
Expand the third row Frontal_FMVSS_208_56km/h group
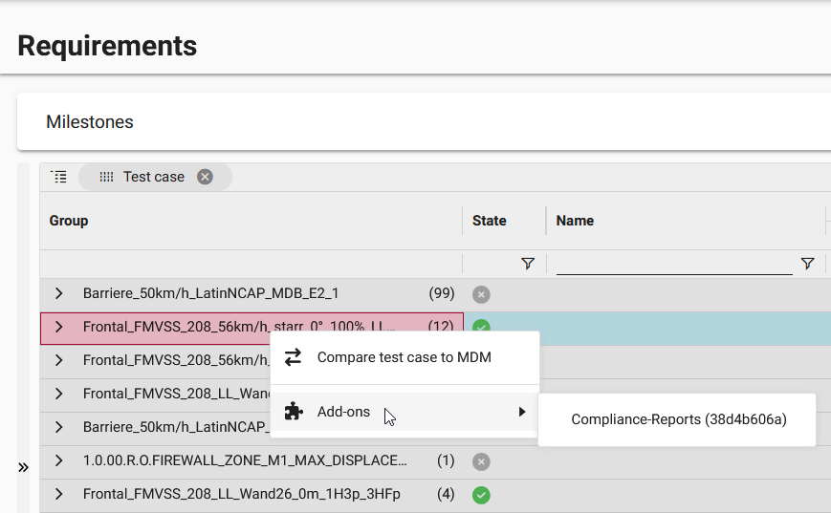pyautogui.click(x=59, y=360)
